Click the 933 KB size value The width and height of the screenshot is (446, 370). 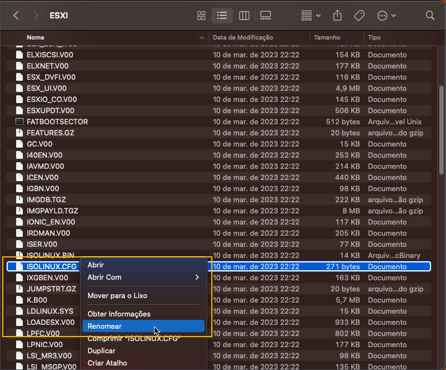coord(347,322)
